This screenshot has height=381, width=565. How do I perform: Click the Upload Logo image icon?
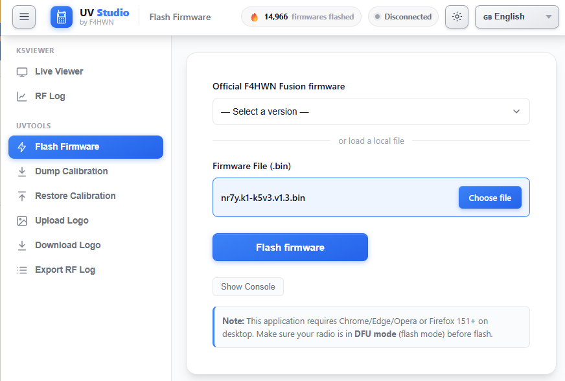pyautogui.click(x=22, y=220)
